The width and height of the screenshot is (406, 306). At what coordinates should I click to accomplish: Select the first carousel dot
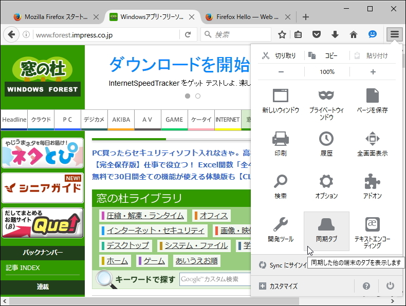click(188, 96)
